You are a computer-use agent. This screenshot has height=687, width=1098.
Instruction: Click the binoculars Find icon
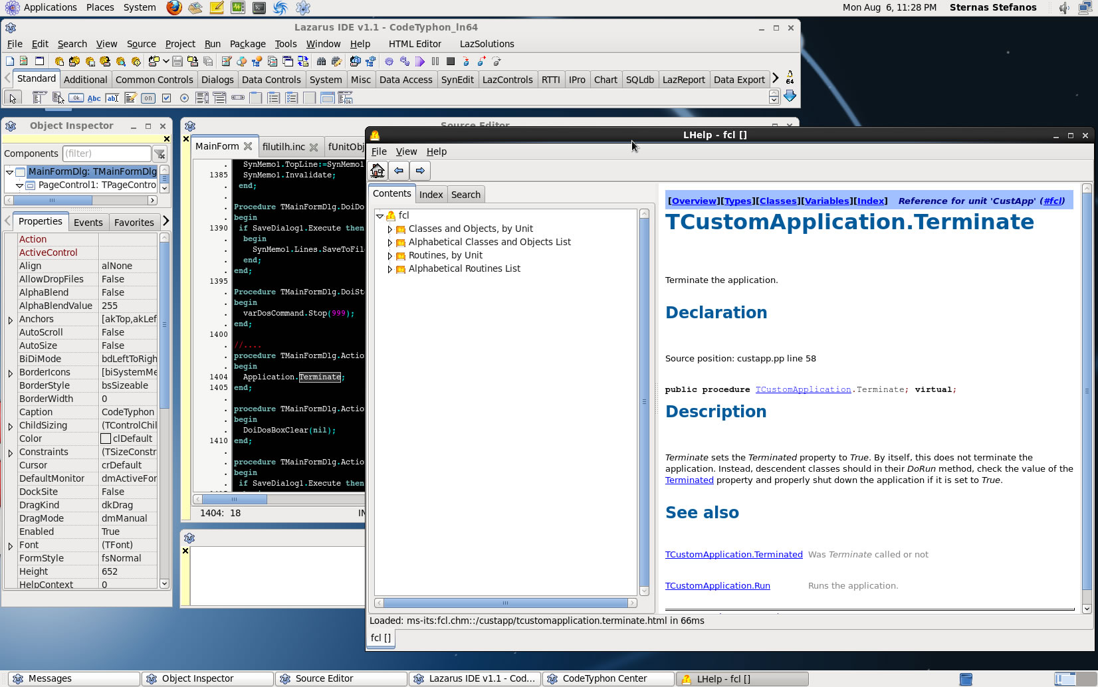pyautogui.click(x=321, y=61)
